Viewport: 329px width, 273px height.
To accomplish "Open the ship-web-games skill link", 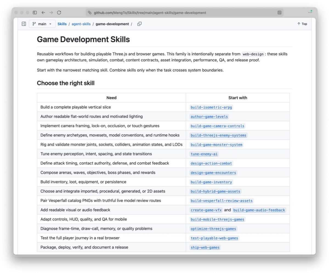I will click(205, 247).
